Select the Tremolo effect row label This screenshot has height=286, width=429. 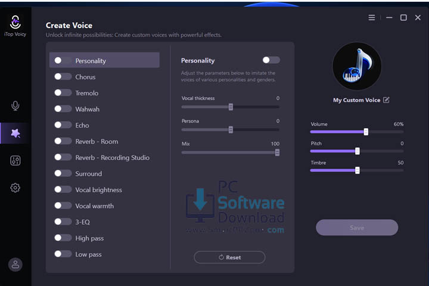pos(87,93)
